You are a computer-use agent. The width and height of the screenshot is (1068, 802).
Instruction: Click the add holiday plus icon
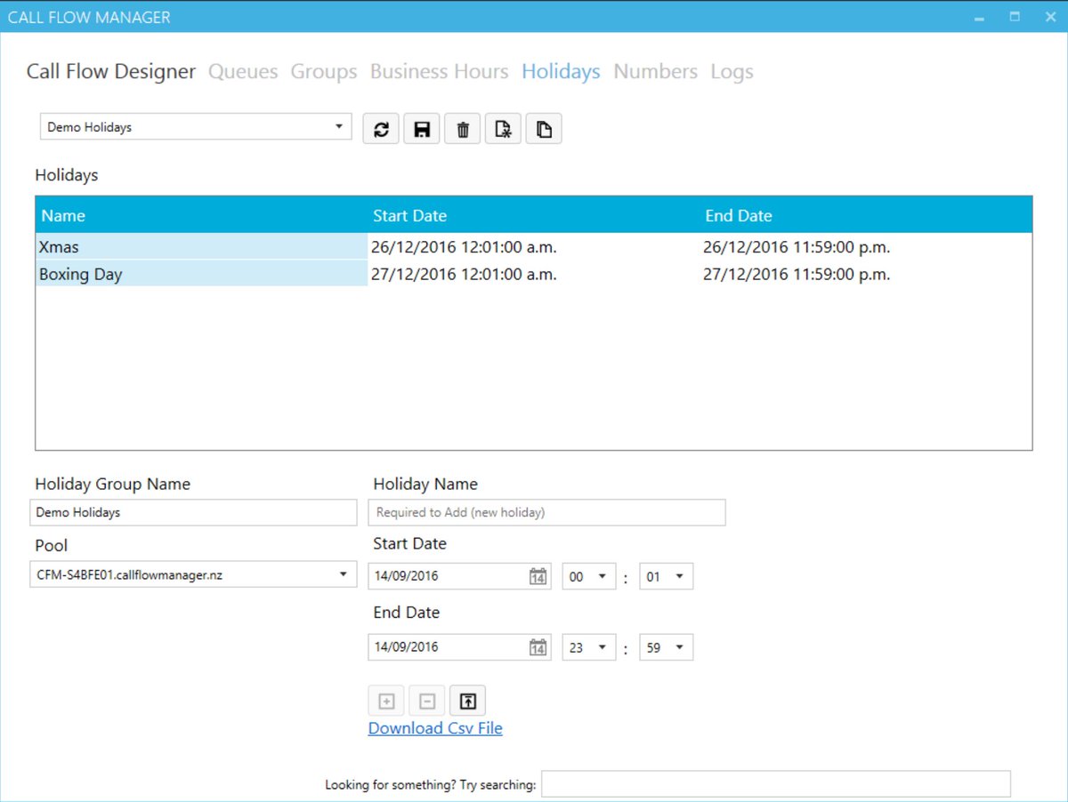pos(386,702)
